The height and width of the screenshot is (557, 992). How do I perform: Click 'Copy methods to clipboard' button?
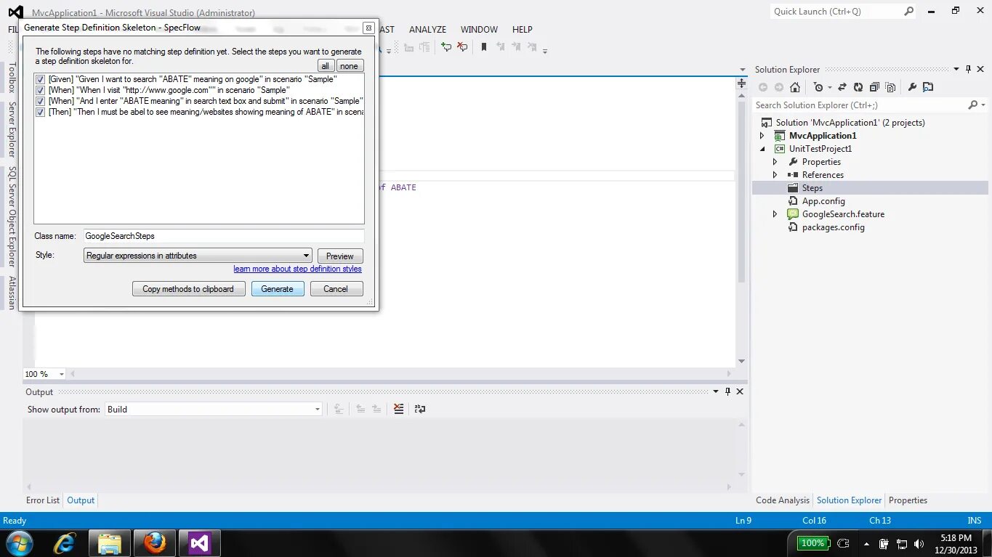pos(188,289)
